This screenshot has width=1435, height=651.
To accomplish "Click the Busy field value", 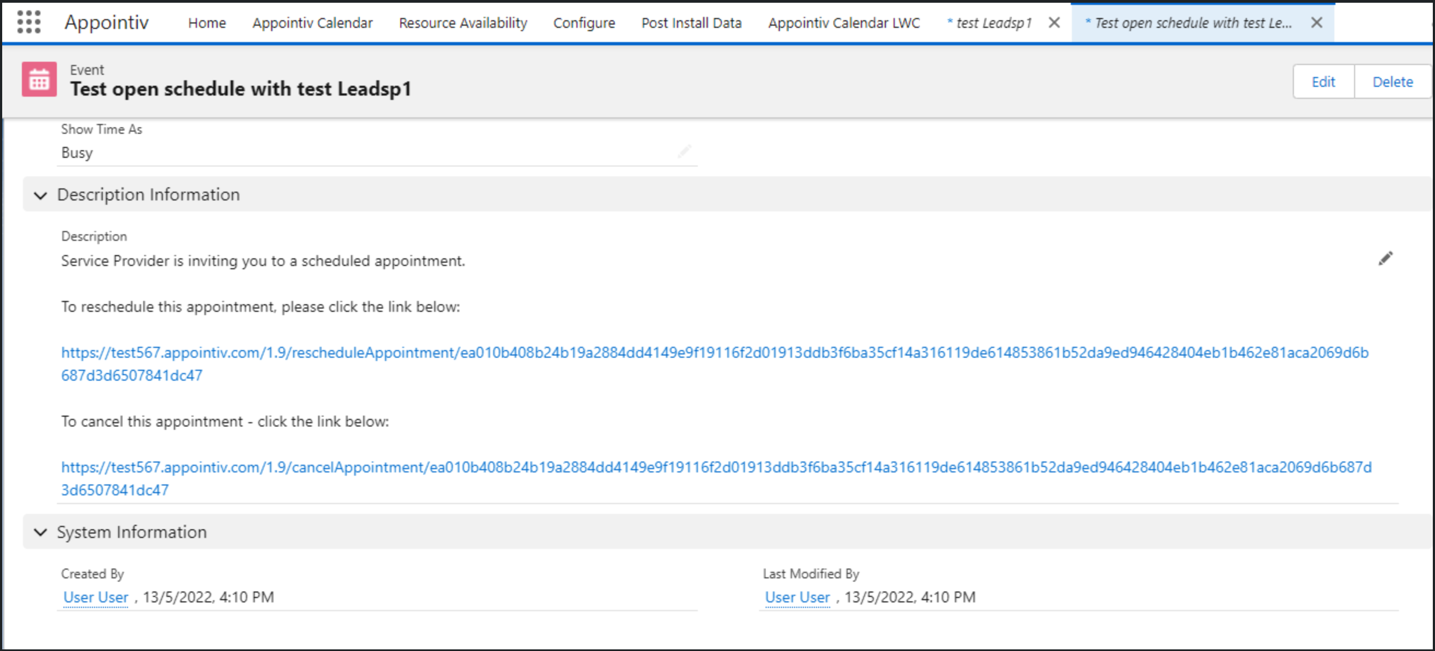I will 77,153.
